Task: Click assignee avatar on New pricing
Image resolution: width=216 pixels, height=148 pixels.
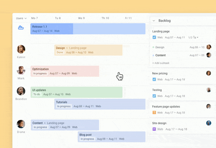Action: (x=208, y=73)
